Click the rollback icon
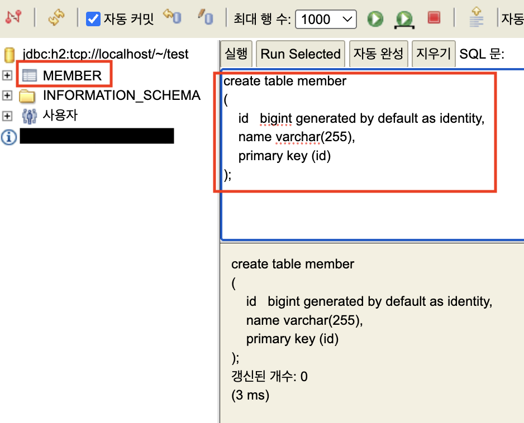Screen dimensions: 524x423 173,17
